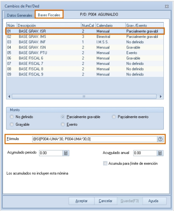The height and width of the screenshot is (211, 174).
Task: Select row 03 BASE GRAV. INF
Action: pos(85,42)
